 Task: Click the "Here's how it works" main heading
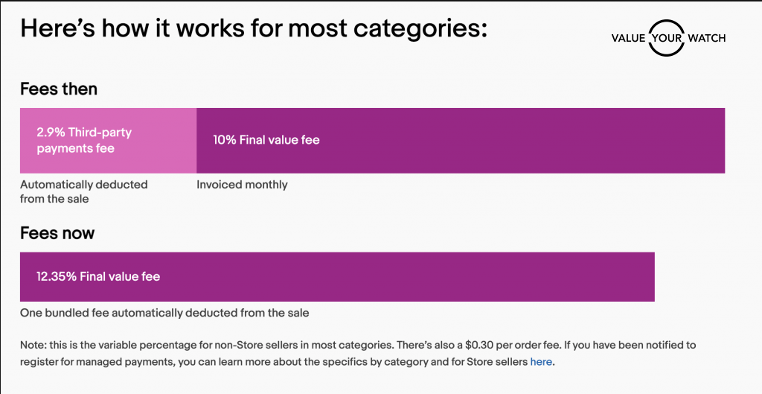point(253,28)
